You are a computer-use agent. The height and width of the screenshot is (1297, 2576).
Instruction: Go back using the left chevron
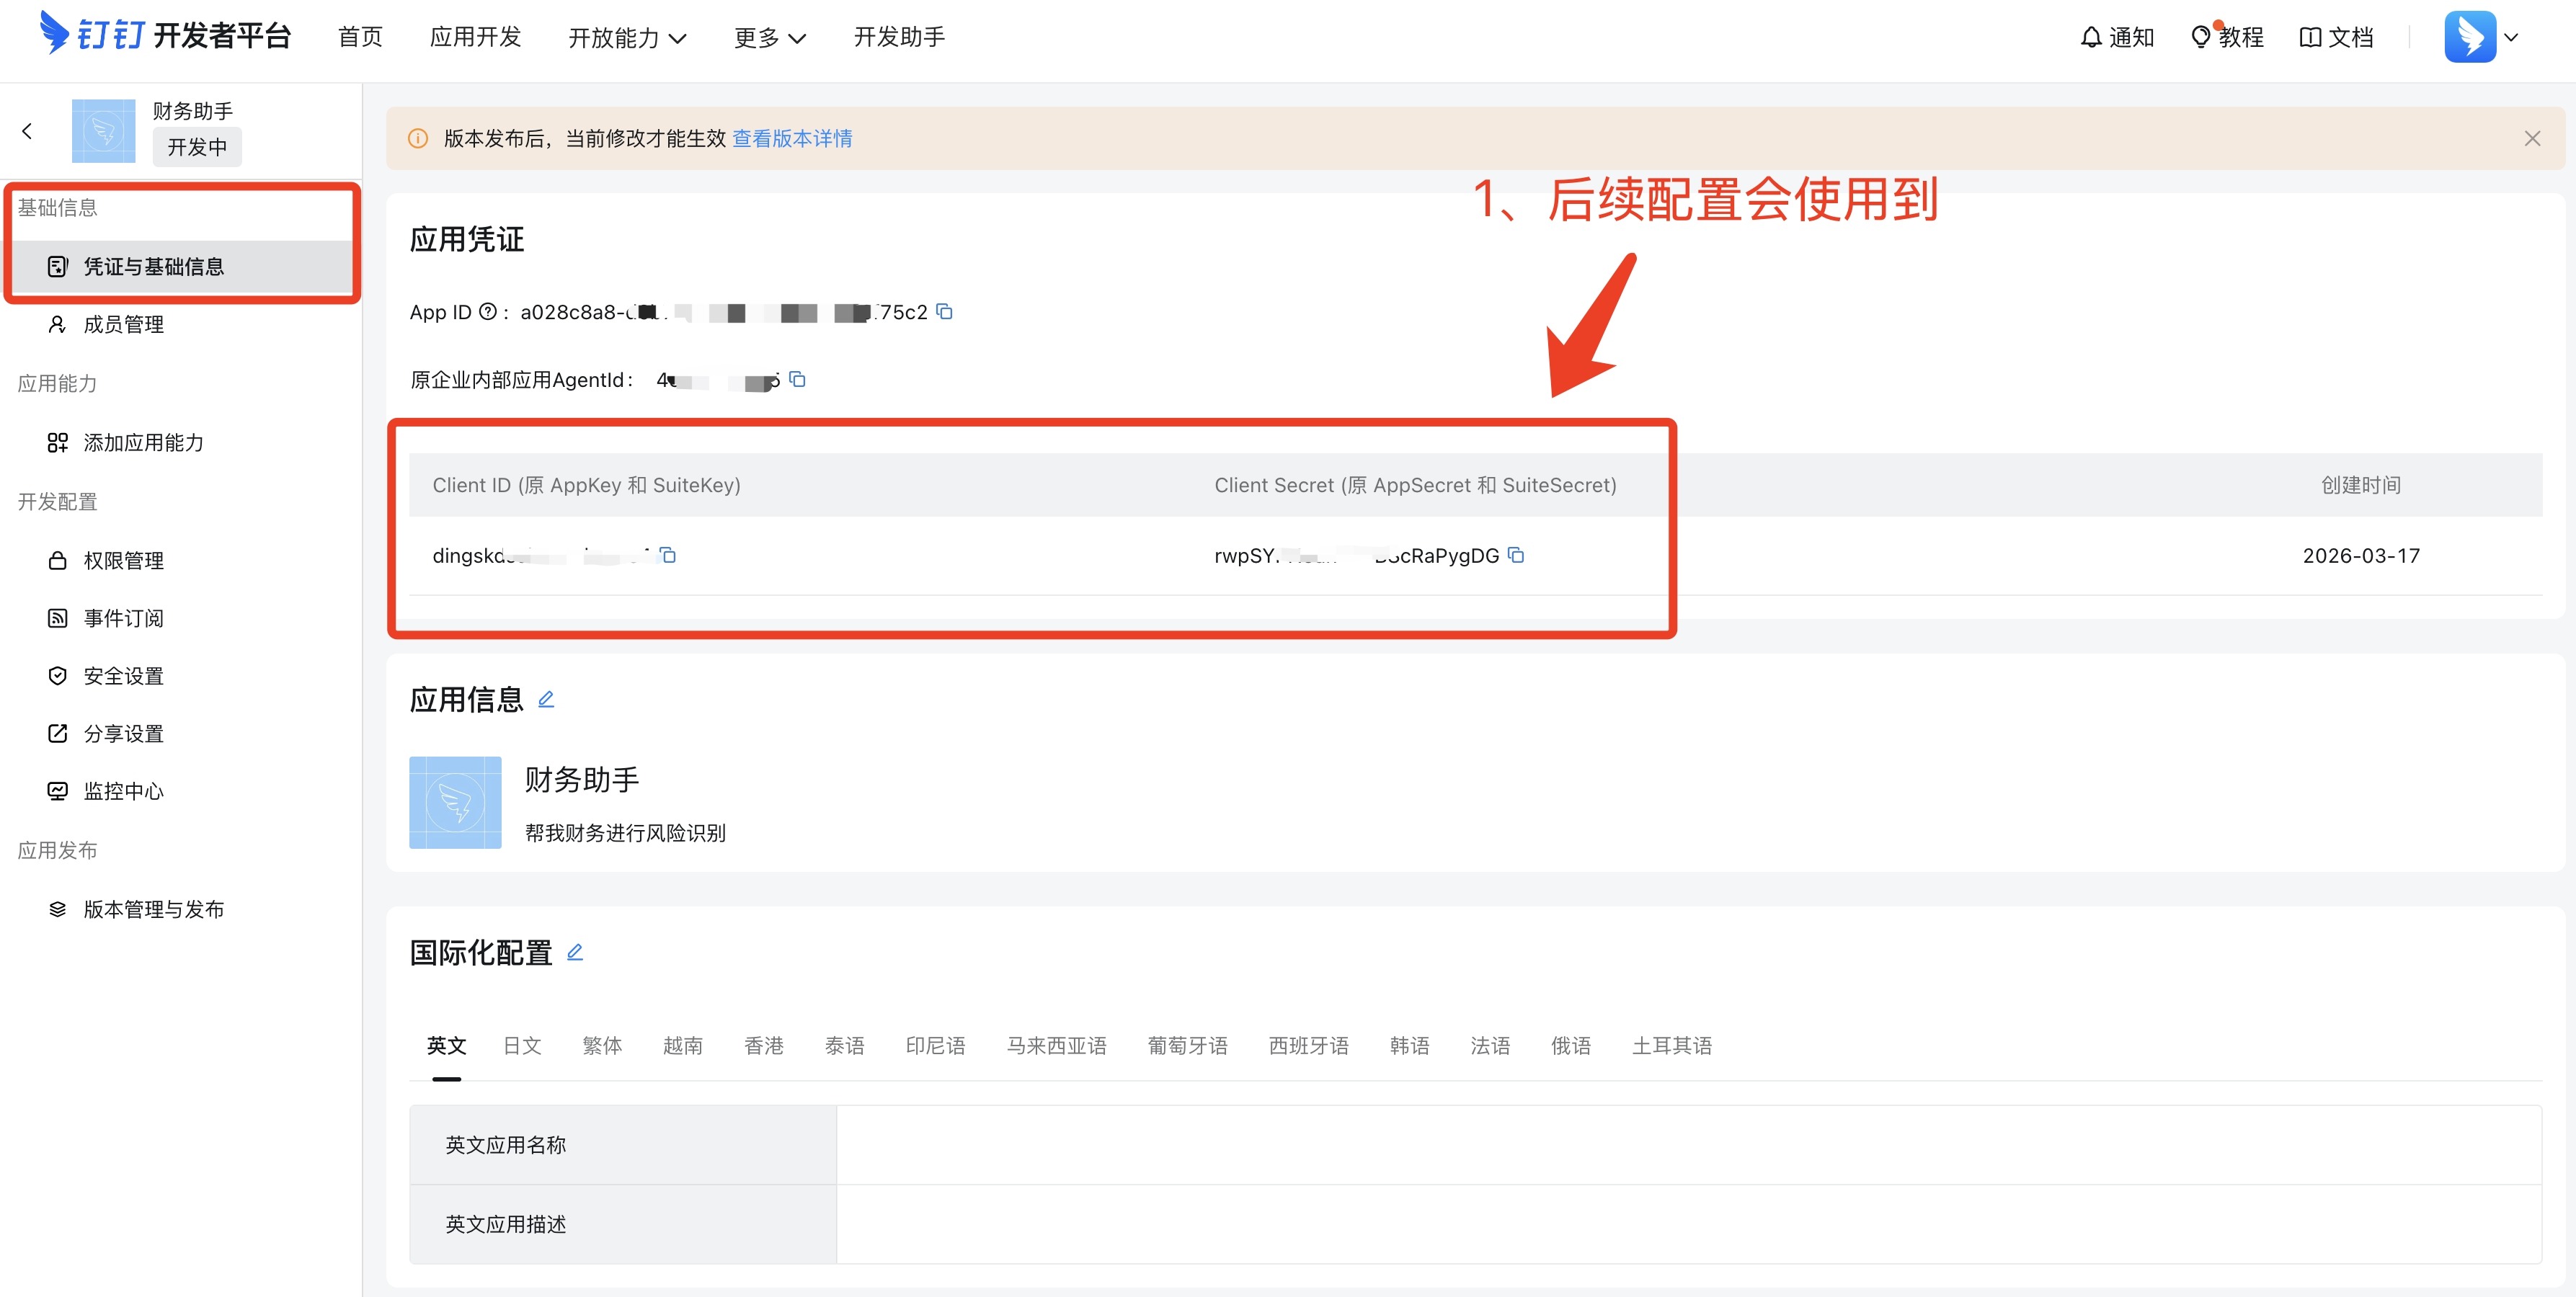pos(27,131)
